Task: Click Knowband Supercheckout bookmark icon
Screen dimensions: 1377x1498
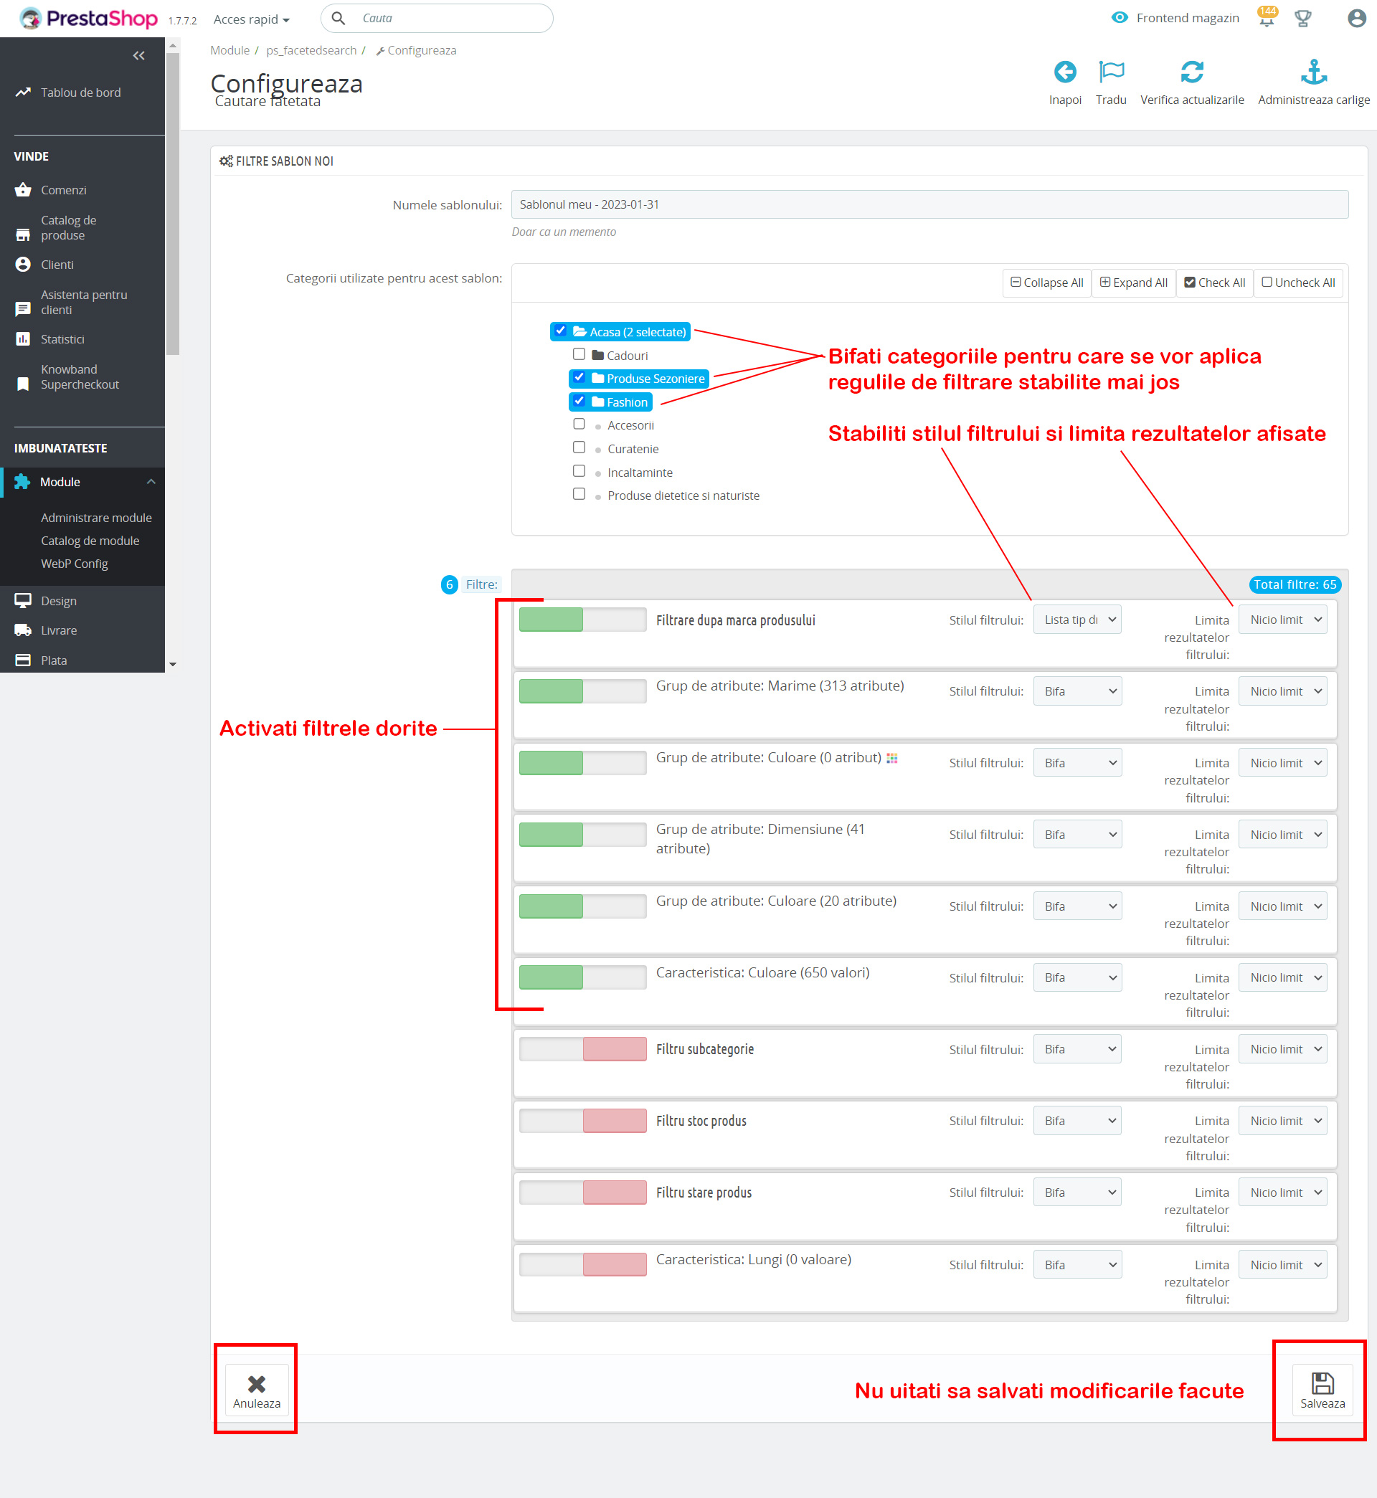Action: tap(23, 384)
